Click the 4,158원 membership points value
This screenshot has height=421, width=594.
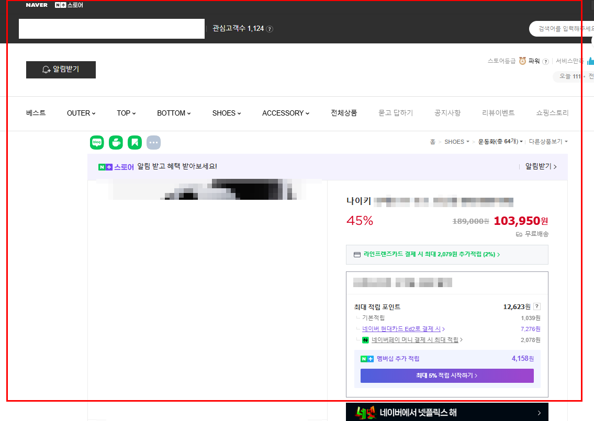tap(523, 359)
